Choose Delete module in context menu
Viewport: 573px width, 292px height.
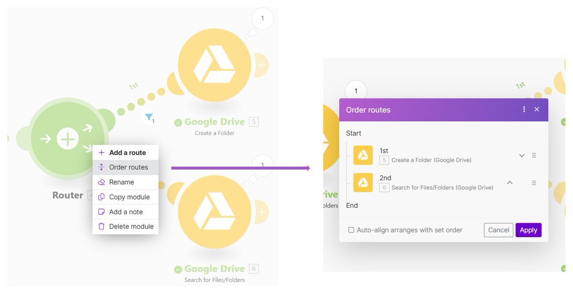[125, 226]
